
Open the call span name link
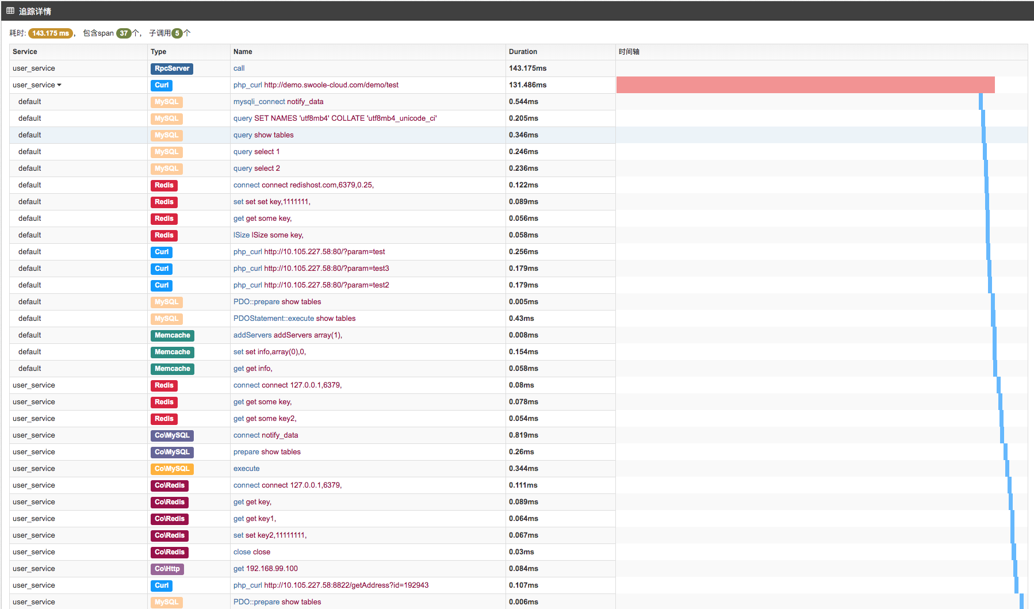point(239,68)
